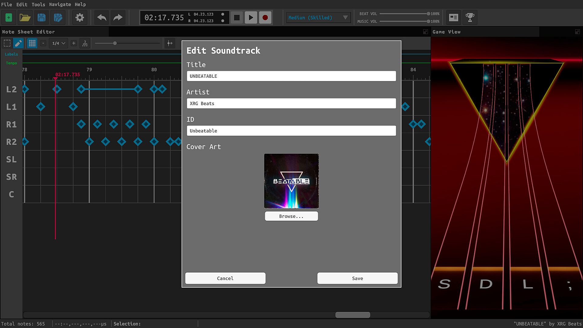Click the Artist input field
The height and width of the screenshot is (328, 583).
point(291,104)
